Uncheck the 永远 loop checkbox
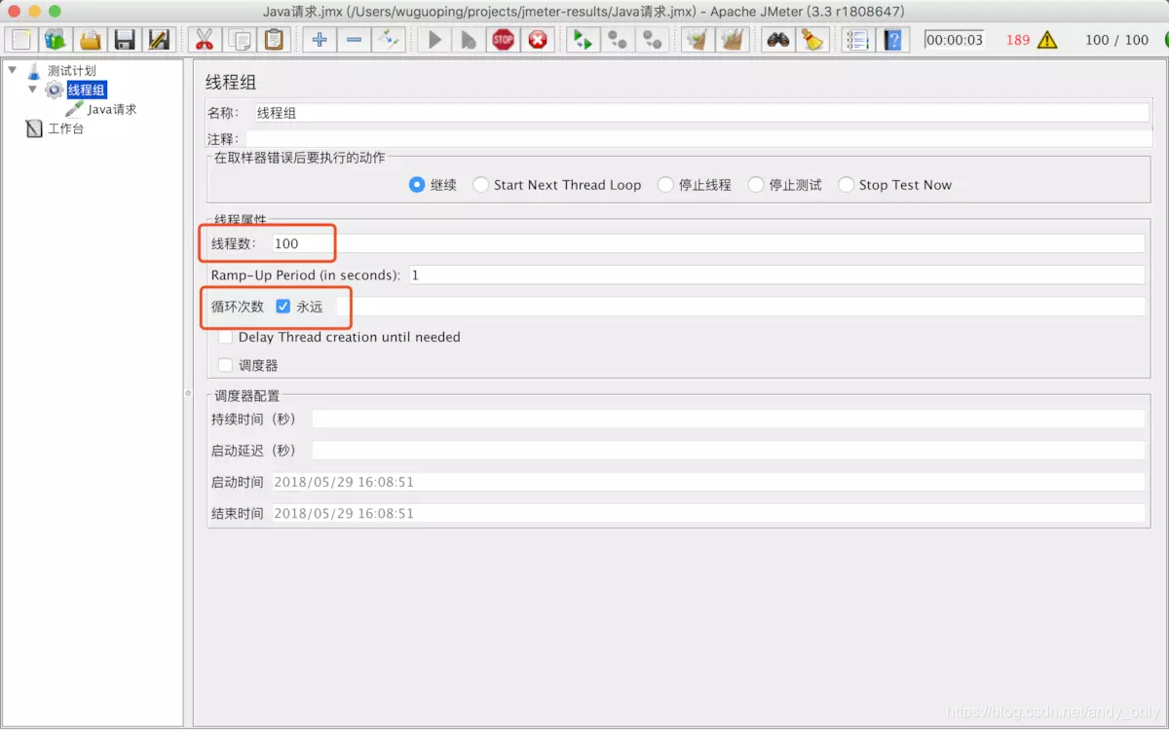The image size is (1169, 730). (283, 306)
